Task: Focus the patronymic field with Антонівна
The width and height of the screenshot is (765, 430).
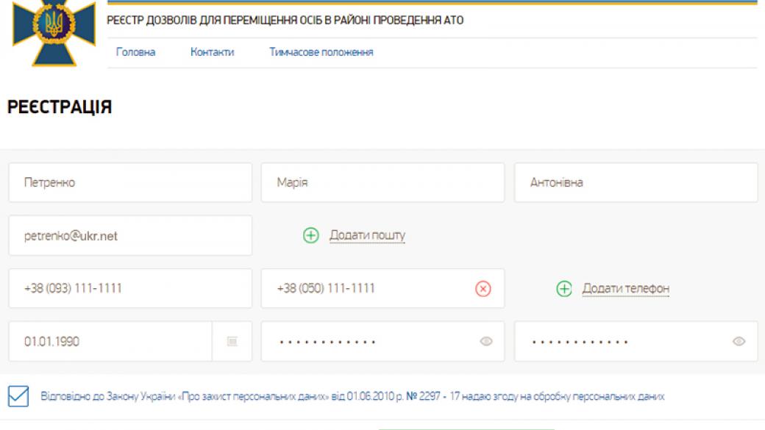Action: point(636,182)
